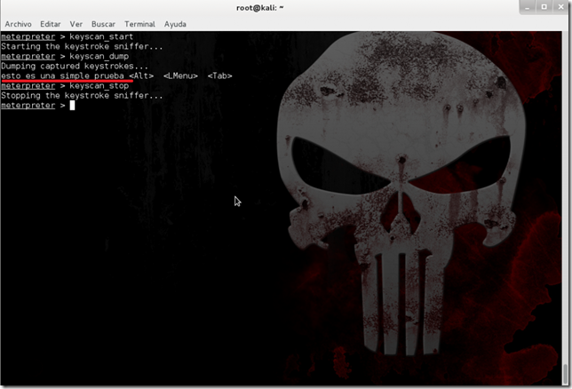Click the <Tab> captured key text
The height and width of the screenshot is (389, 572).
coord(220,75)
